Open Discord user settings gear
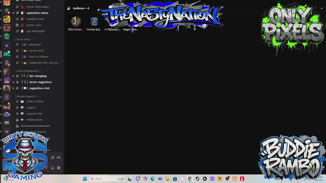 tap(59, 168)
